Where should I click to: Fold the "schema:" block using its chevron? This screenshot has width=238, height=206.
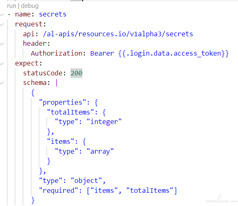coord(2,83)
